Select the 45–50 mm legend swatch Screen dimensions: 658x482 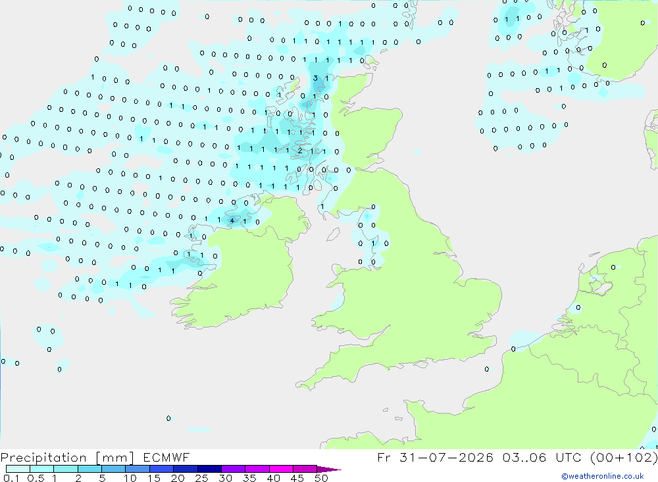pyautogui.click(x=305, y=469)
